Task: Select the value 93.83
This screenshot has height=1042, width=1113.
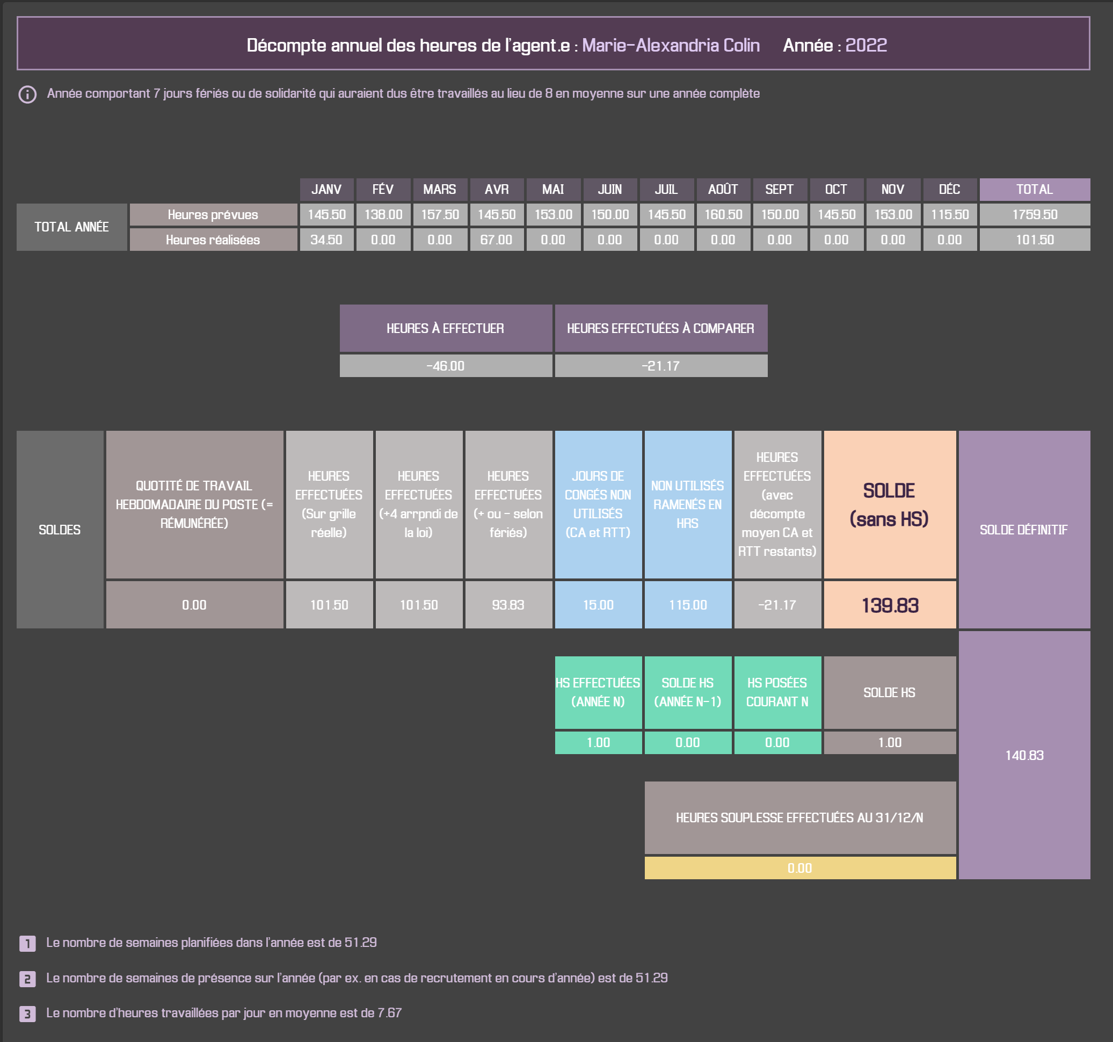Action: [x=508, y=605]
